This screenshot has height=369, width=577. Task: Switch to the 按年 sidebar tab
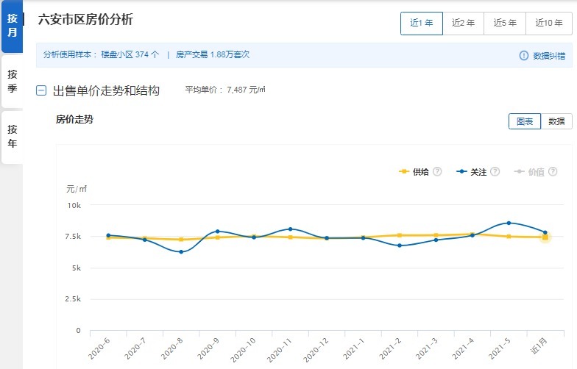(12, 137)
